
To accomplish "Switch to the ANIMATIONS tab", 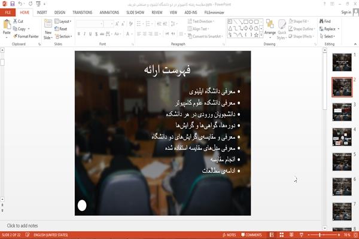I will (x=109, y=13).
